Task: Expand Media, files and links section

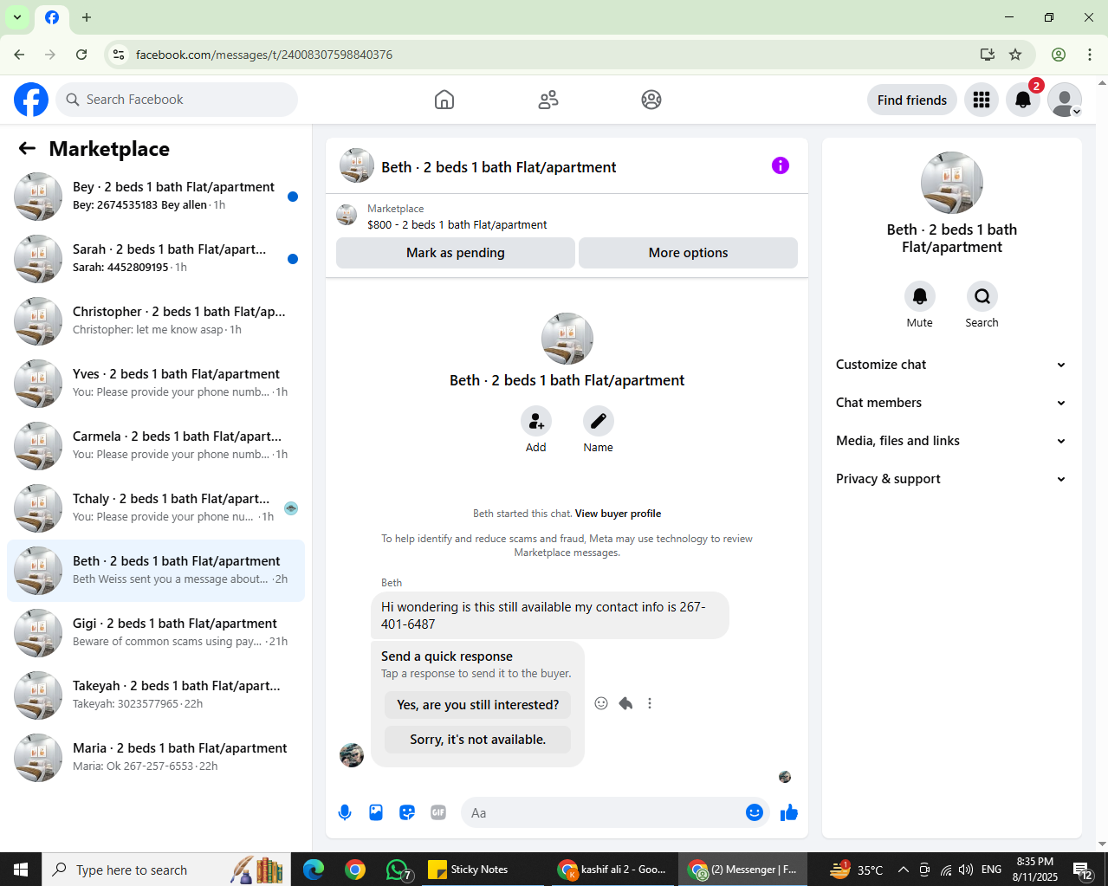Action: click(x=951, y=441)
